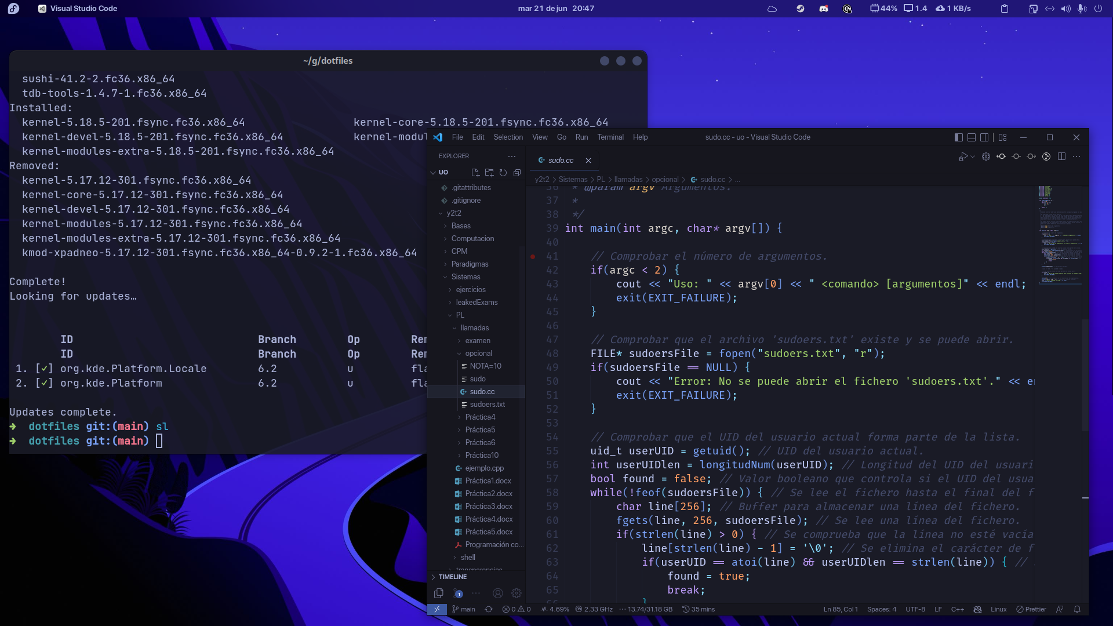The width and height of the screenshot is (1113, 626).
Task: Show additional views ellipsis in activity bar
Action: tap(477, 593)
